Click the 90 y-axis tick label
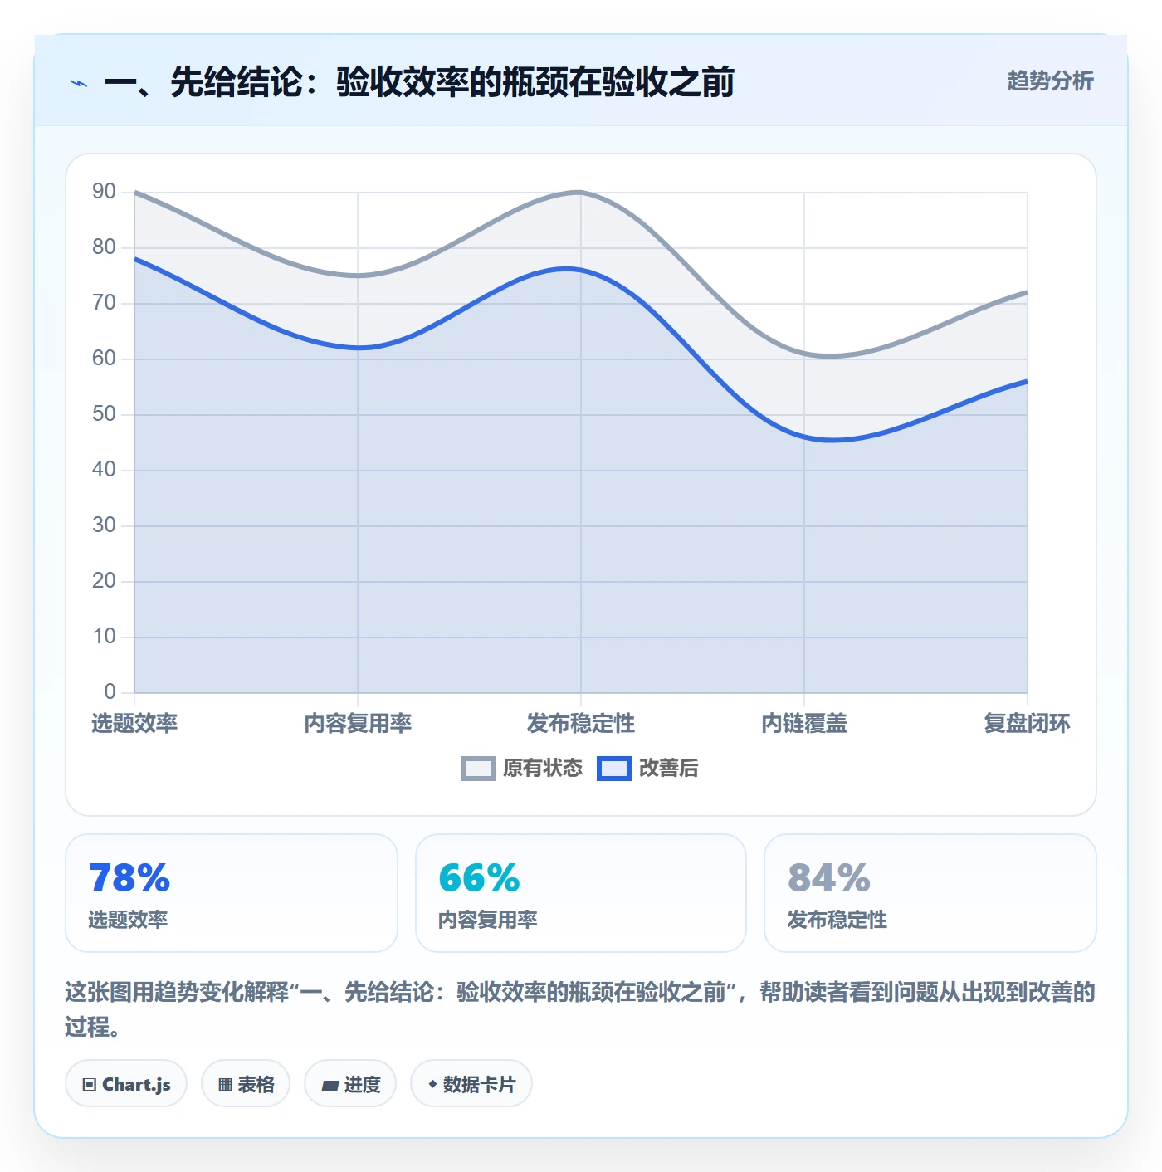This screenshot has width=1162, height=1172. 104,192
